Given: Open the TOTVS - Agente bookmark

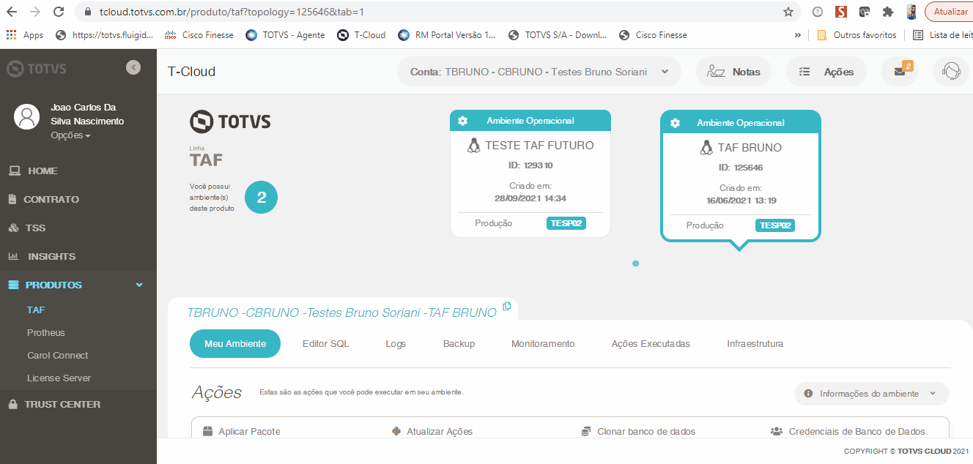Looking at the screenshot, I should click(x=286, y=34).
